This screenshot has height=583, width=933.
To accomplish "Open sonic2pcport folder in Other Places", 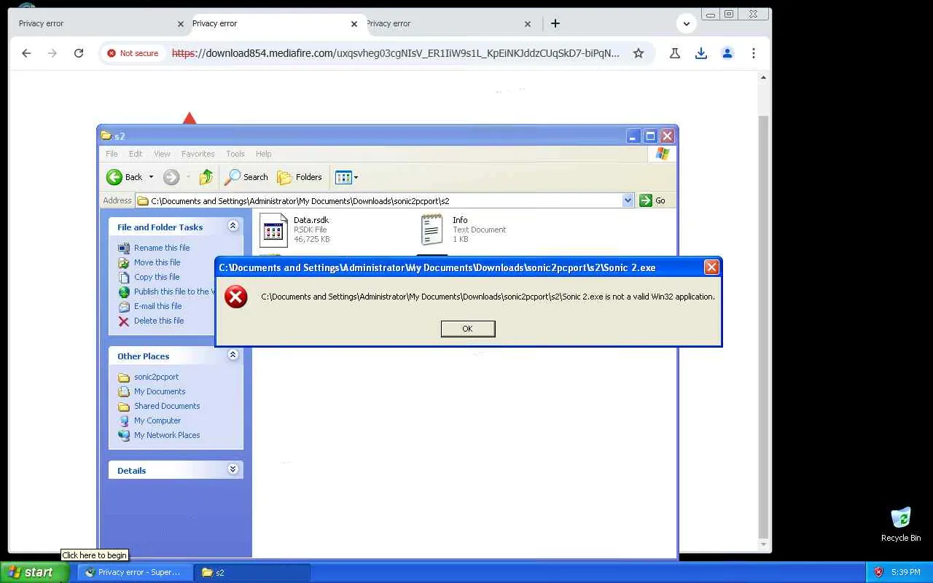I will click(x=156, y=377).
